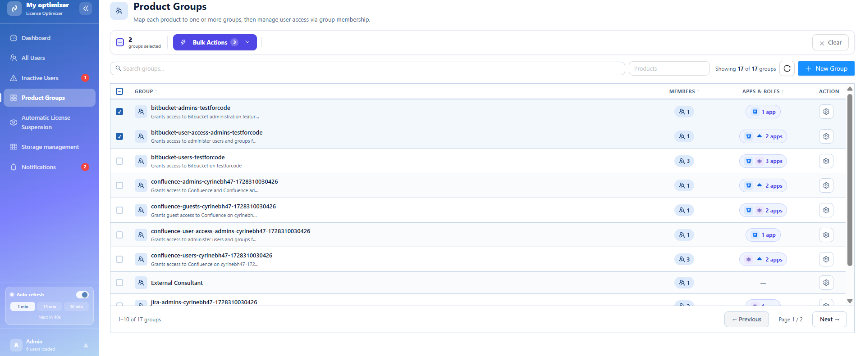
Task: Click the group icon of External Consultant
Action: [141, 283]
